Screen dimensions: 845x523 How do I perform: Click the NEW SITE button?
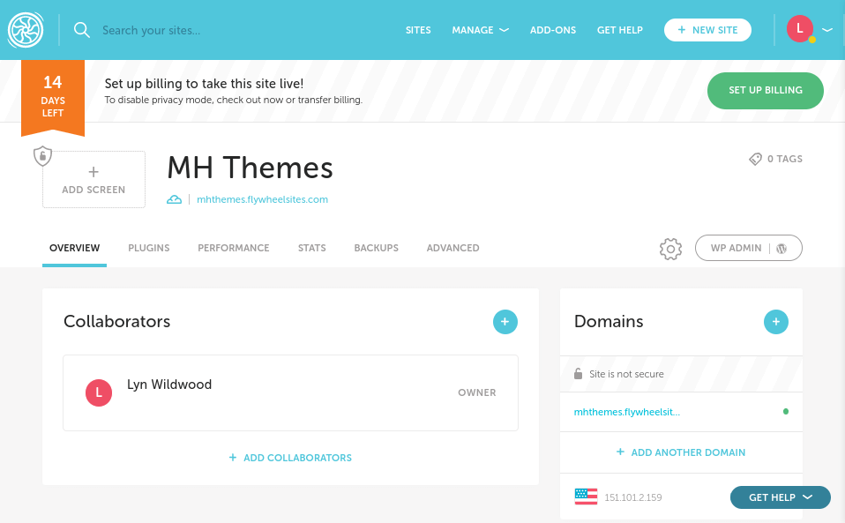click(707, 30)
